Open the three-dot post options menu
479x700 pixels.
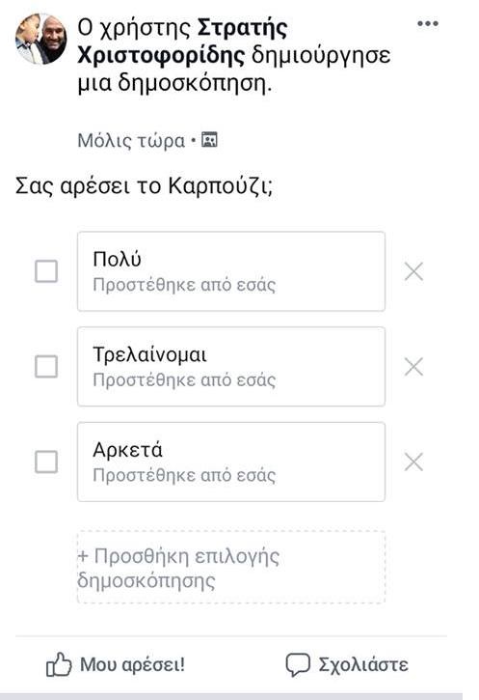coord(428,24)
